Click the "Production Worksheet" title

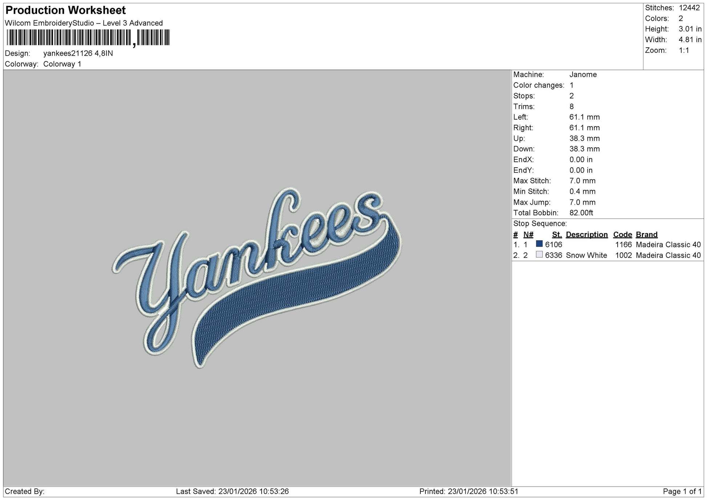pos(66,10)
